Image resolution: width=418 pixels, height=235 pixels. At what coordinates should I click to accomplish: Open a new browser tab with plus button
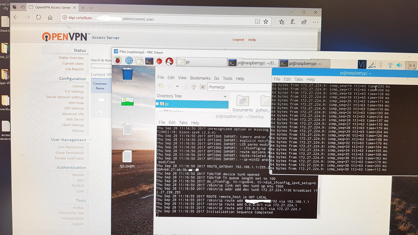point(83,8)
